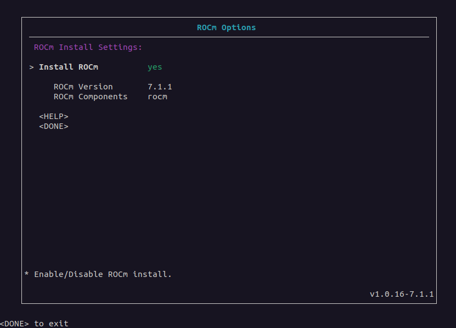Click the v1.0.16-7.1.1 version string
Viewport: 456px width, 328px height.
pos(402,295)
